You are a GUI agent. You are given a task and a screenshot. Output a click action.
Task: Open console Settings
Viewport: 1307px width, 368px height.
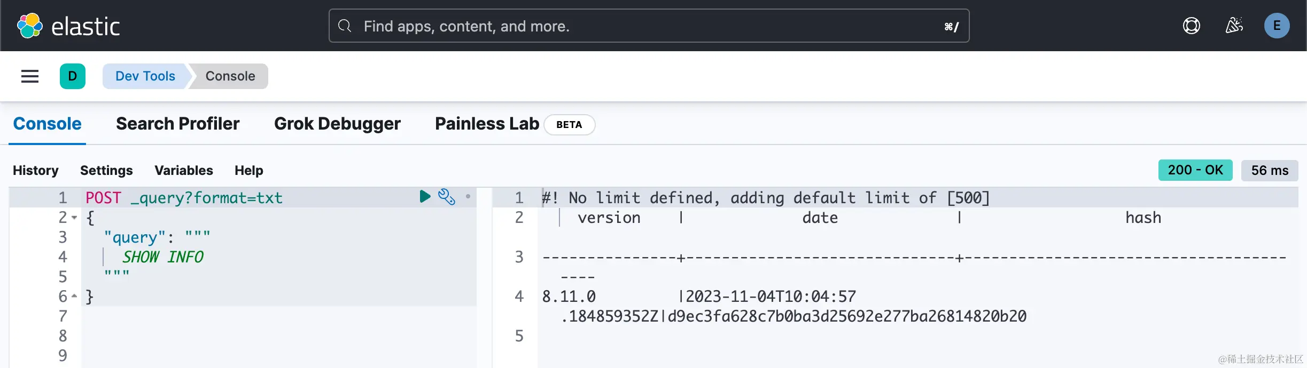[x=106, y=170]
